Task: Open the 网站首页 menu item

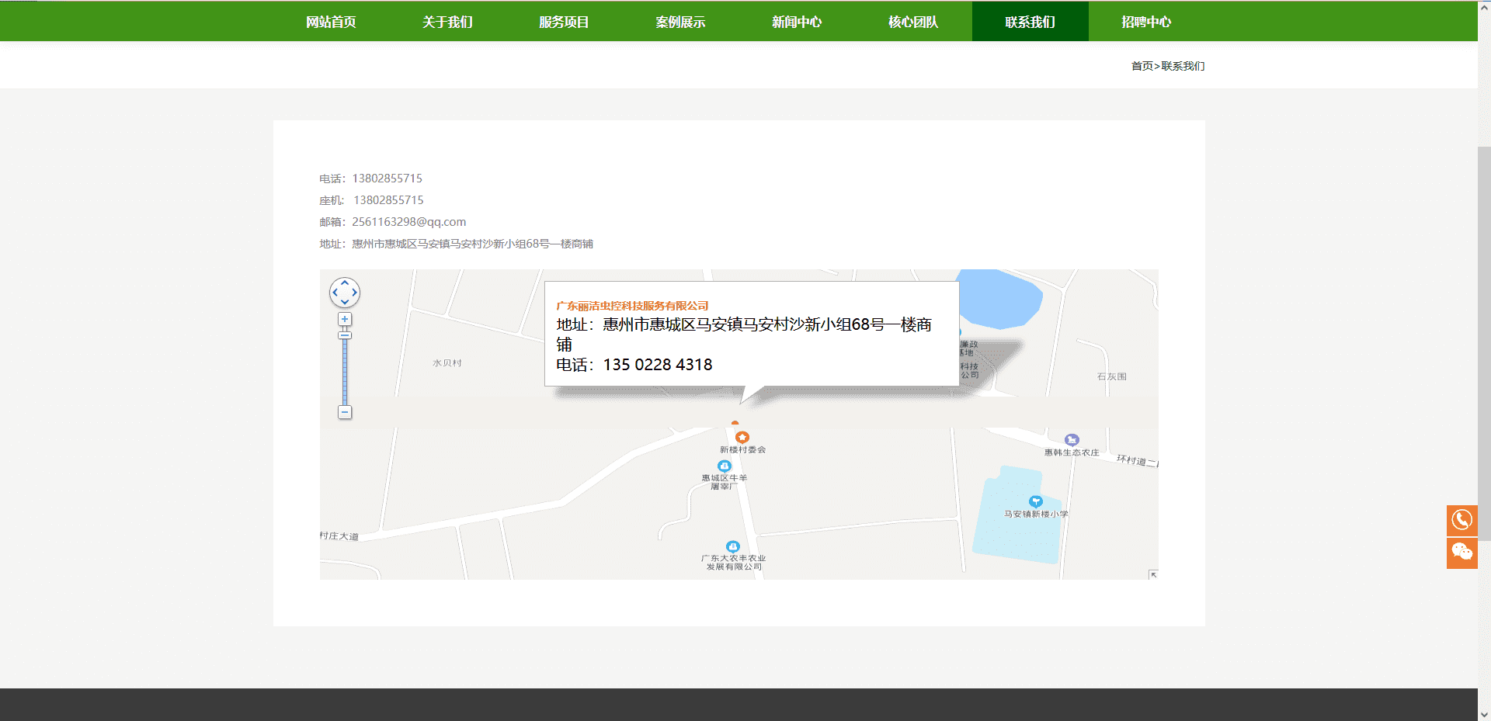Action: pyautogui.click(x=331, y=22)
